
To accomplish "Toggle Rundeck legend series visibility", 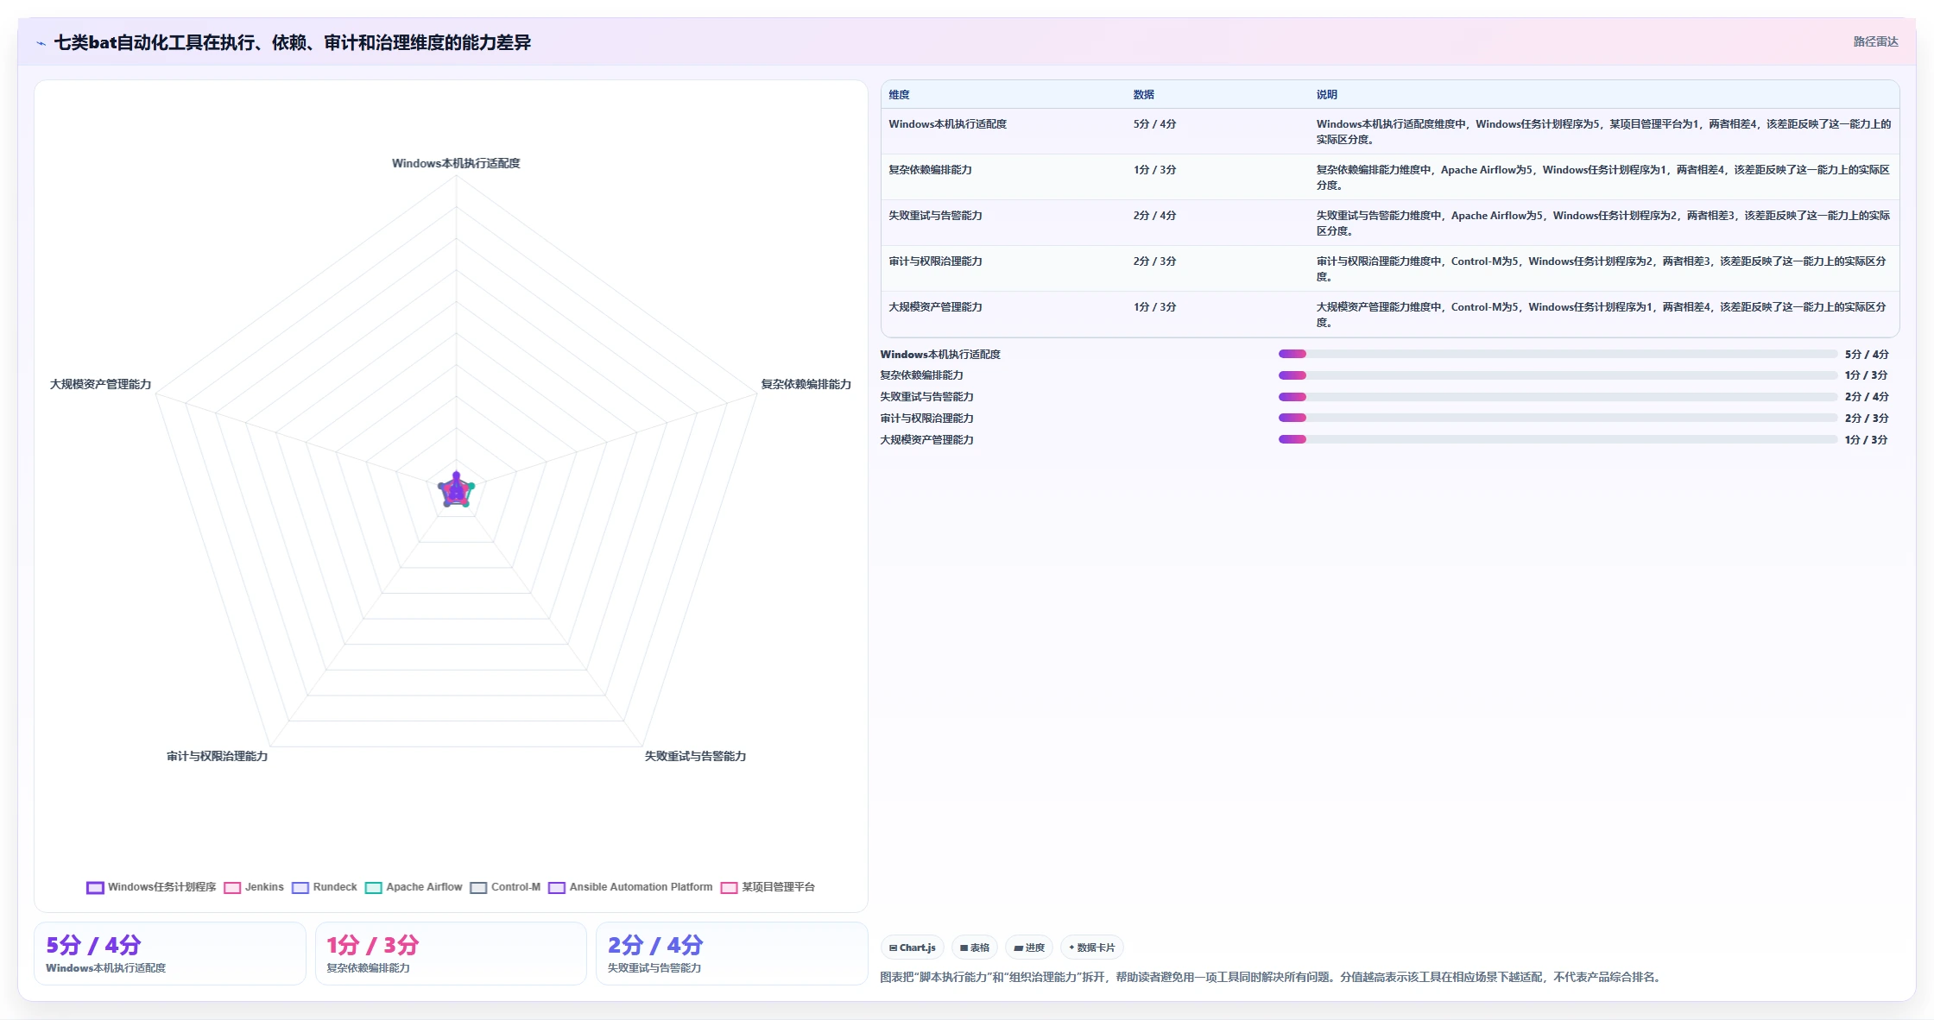I will pos(325,887).
